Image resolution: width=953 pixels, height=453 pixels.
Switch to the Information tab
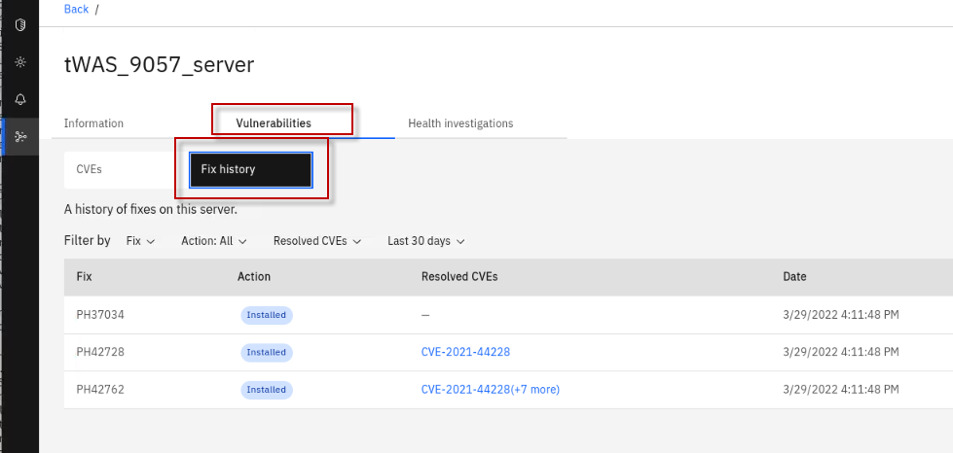tap(93, 123)
